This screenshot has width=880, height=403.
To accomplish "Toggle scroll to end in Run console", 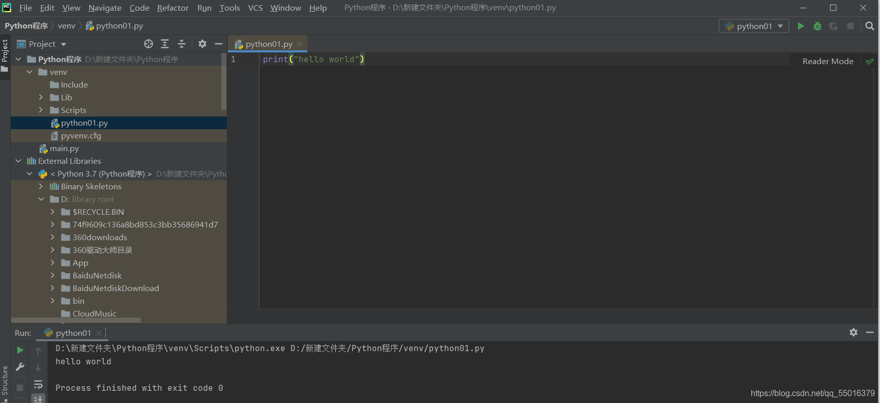I will 38,398.
